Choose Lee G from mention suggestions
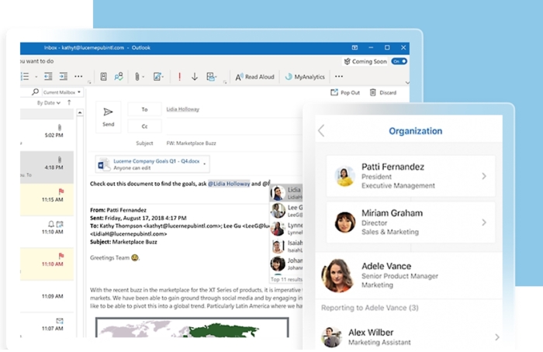 [x=286, y=211]
